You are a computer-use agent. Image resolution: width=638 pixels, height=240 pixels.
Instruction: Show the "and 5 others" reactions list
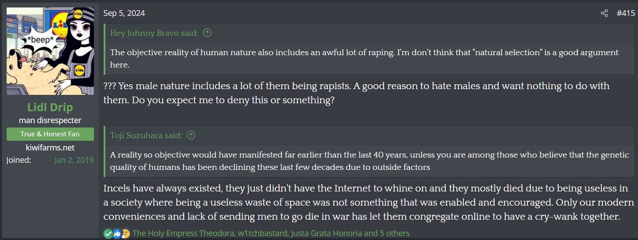387,233
